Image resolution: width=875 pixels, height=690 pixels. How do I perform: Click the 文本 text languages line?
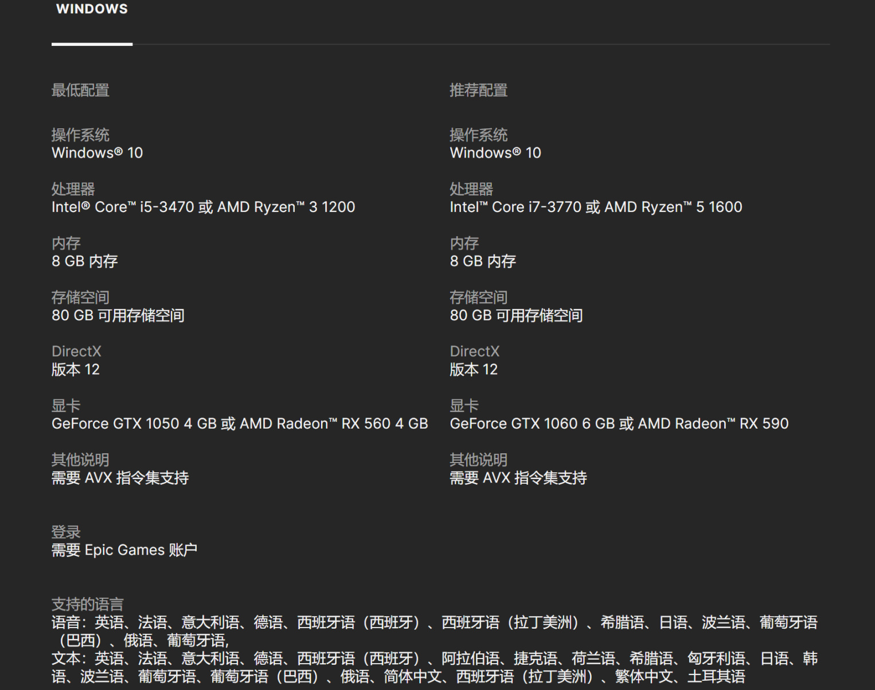(x=434, y=659)
